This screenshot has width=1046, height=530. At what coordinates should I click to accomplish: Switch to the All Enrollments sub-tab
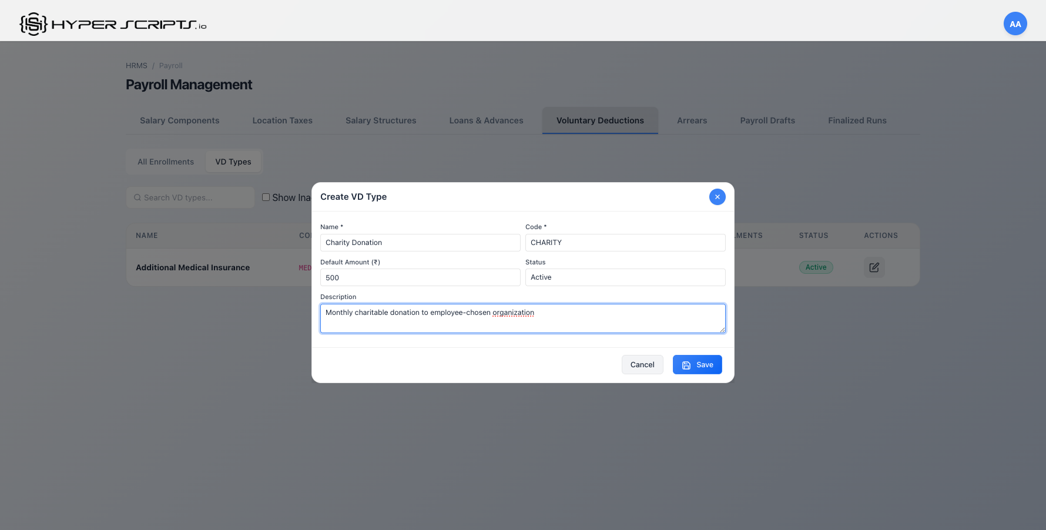point(165,162)
